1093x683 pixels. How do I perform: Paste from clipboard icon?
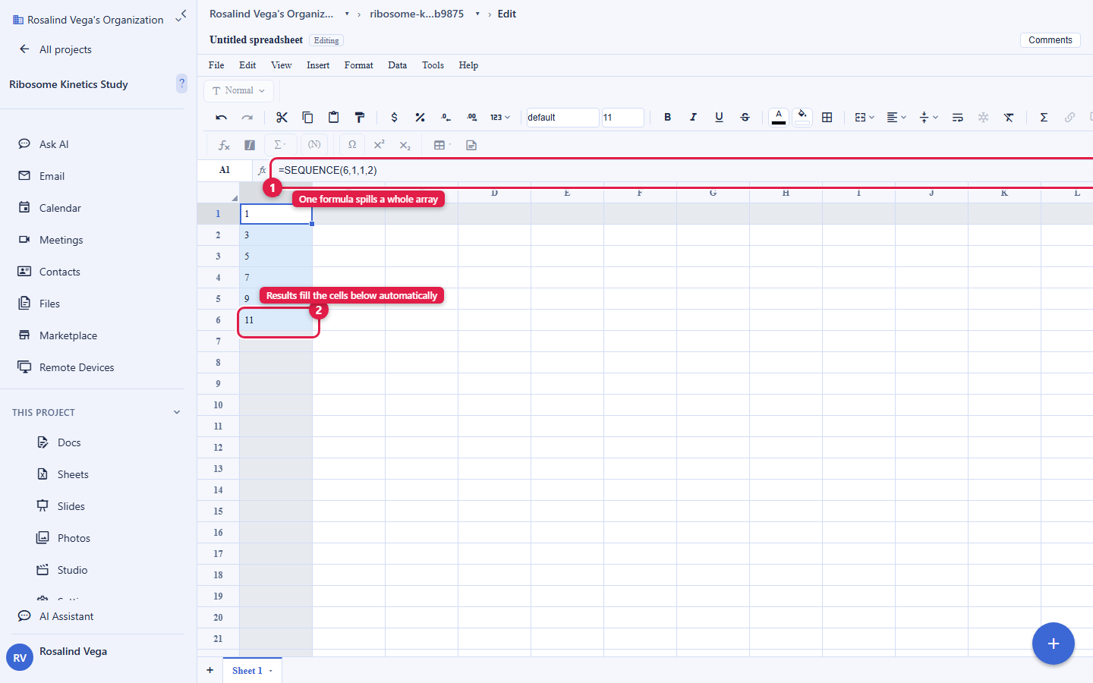pos(333,118)
